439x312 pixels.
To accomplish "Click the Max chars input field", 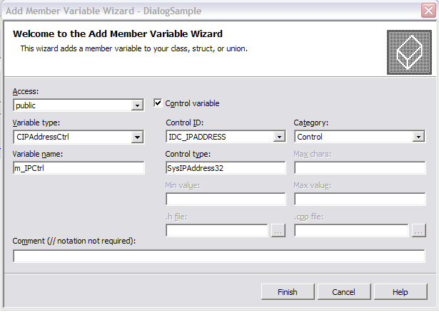I will tap(360, 168).
